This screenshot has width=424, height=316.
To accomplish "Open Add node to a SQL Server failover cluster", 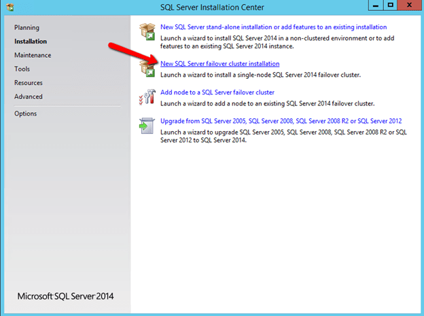I will tap(217, 92).
